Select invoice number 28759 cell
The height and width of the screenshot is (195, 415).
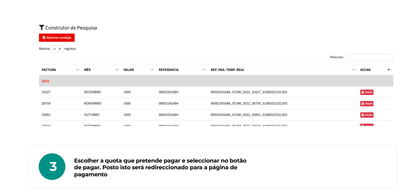(46, 103)
